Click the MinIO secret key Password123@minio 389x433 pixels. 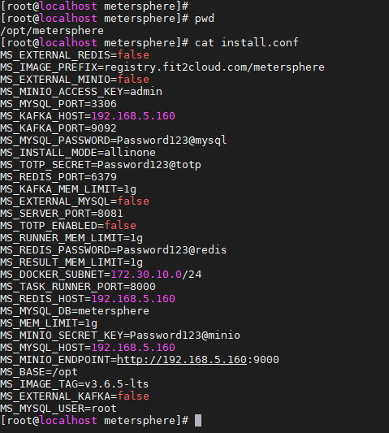pos(184,336)
